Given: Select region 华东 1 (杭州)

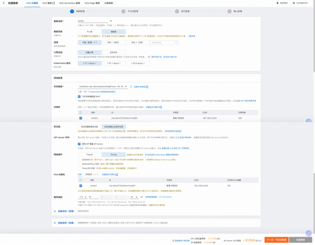Looking at the screenshot, I should (x=114, y=42).
